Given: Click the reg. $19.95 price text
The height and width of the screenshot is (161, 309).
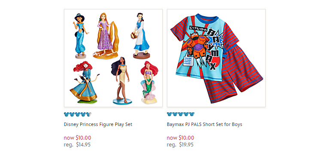Looking at the screenshot, I should click(180, 145).
